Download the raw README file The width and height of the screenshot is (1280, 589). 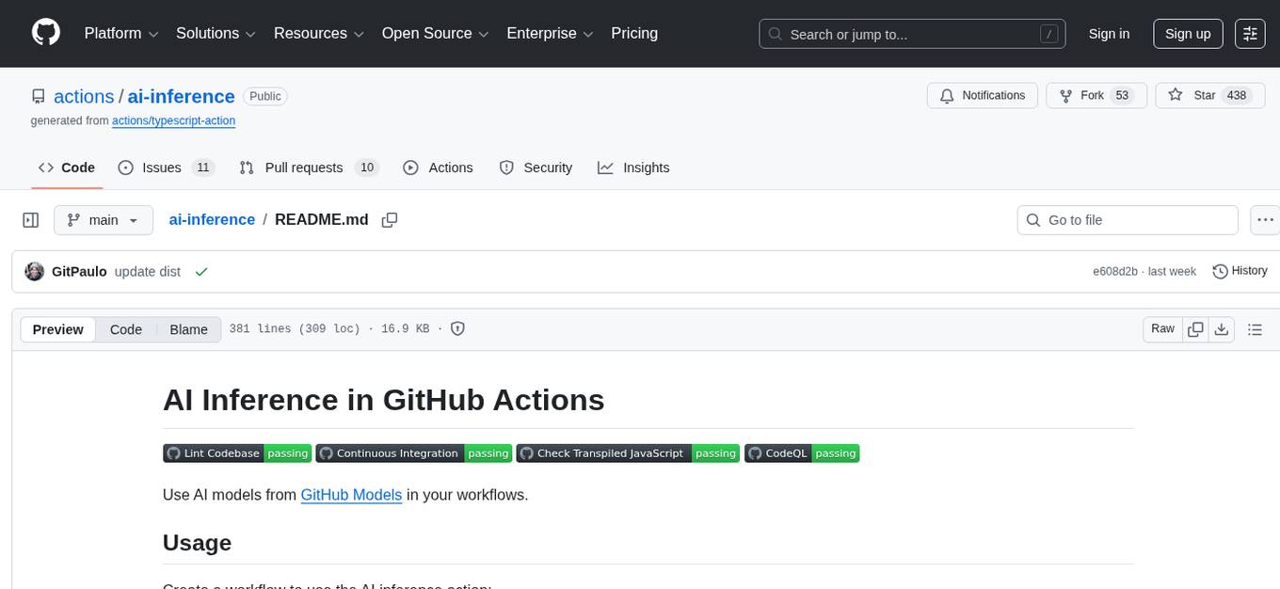1222,329
